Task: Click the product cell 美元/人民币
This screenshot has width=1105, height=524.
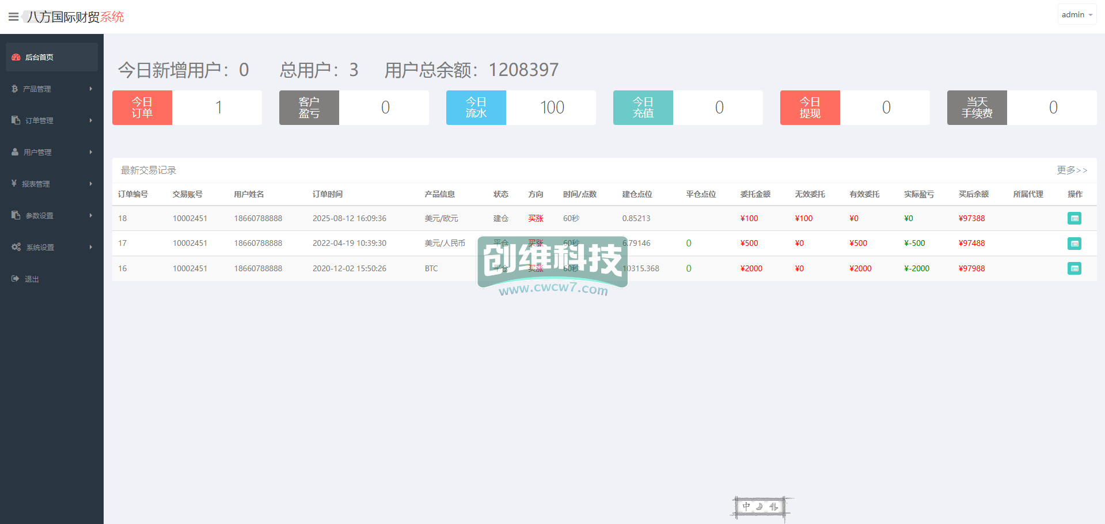Action: [x=445, y=244]
